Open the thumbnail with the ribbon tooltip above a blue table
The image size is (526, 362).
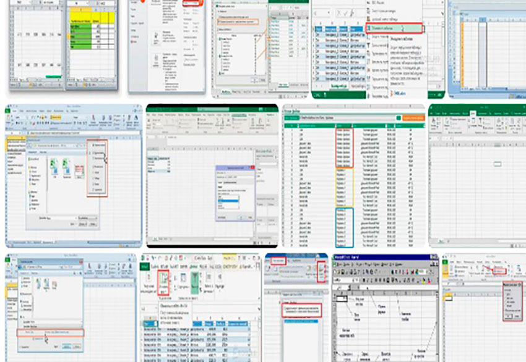click(x=199, y=306)
